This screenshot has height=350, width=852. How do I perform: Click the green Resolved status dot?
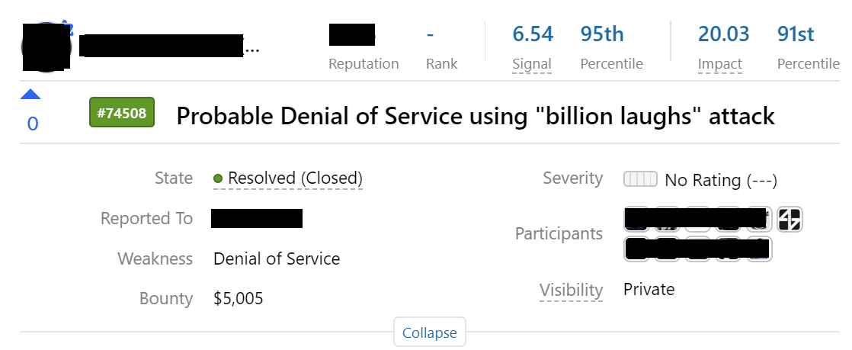point(218,178)
